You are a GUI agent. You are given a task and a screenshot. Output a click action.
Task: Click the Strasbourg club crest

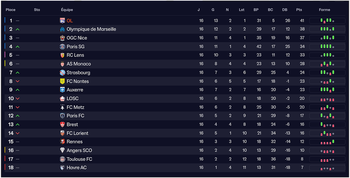(62, 73)
